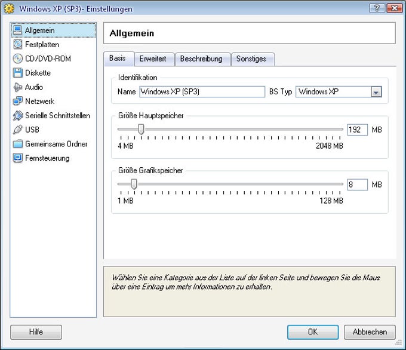This screenshot has height=350, width=406.
Task: Click the resize grip at bottom-right corner
Action: (x=398, y=343)
